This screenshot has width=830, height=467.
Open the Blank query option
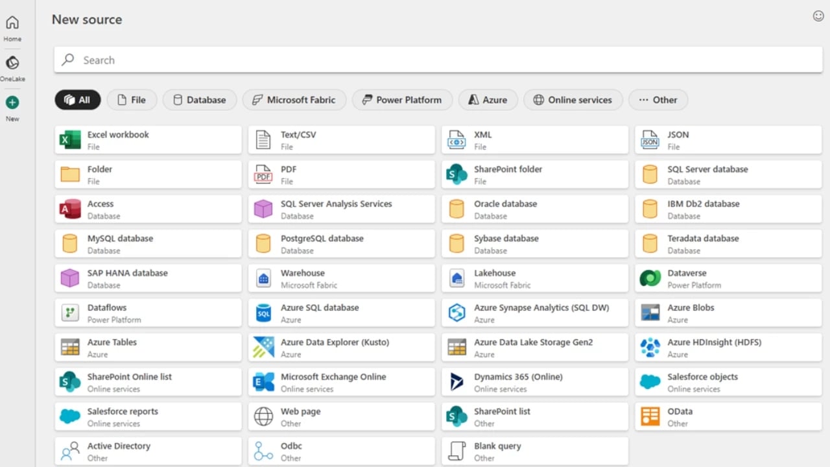(535, 451)
